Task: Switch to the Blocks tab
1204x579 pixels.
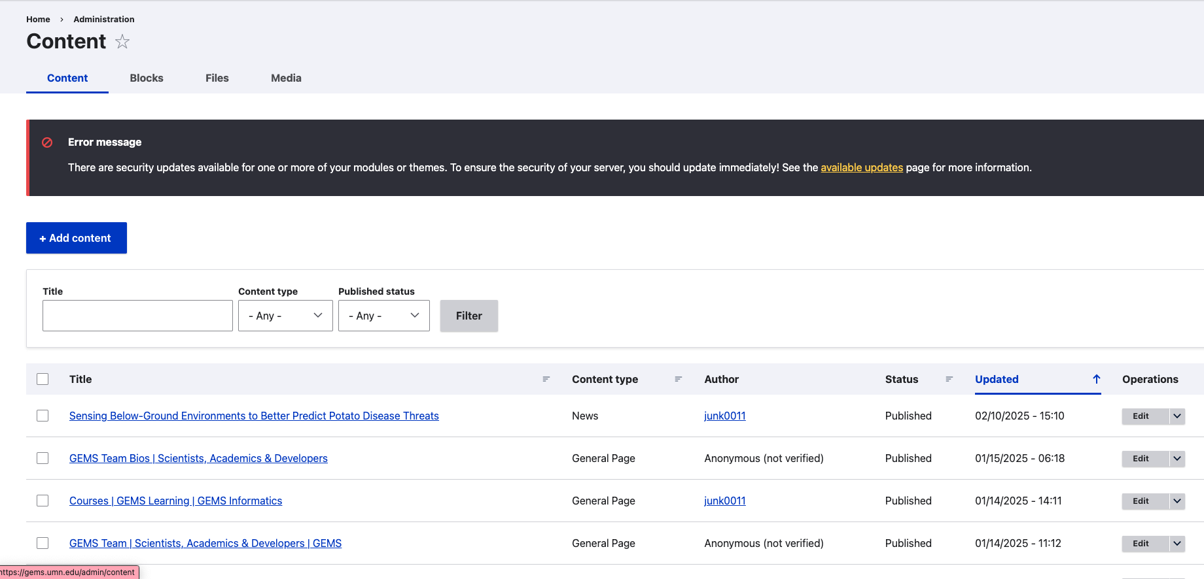Action: pyautogui.click(x=147, y=78)
